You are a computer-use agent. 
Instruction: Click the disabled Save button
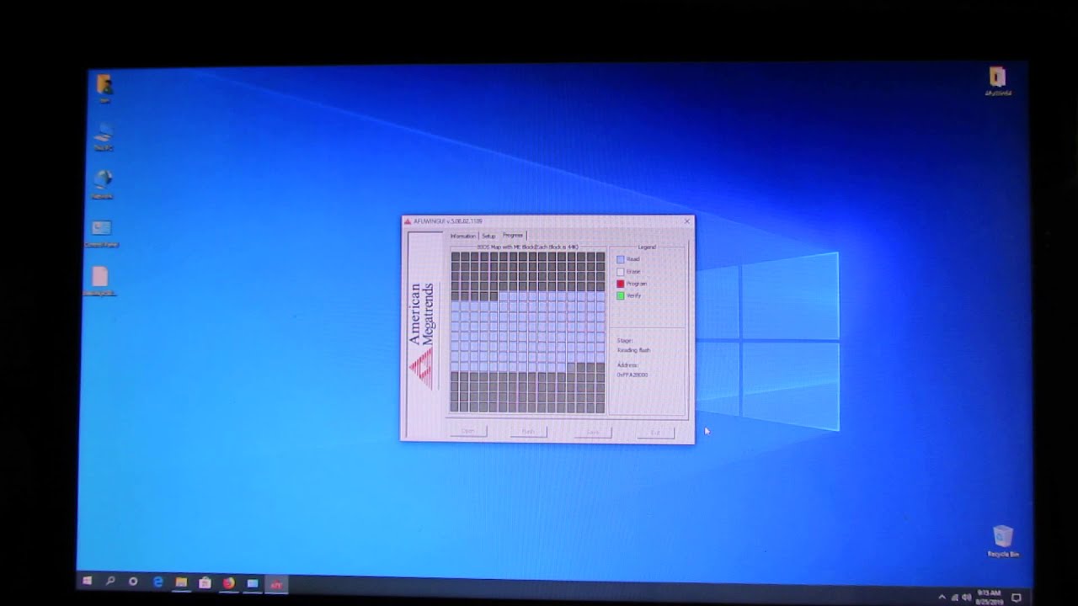(x=593, y=432)
